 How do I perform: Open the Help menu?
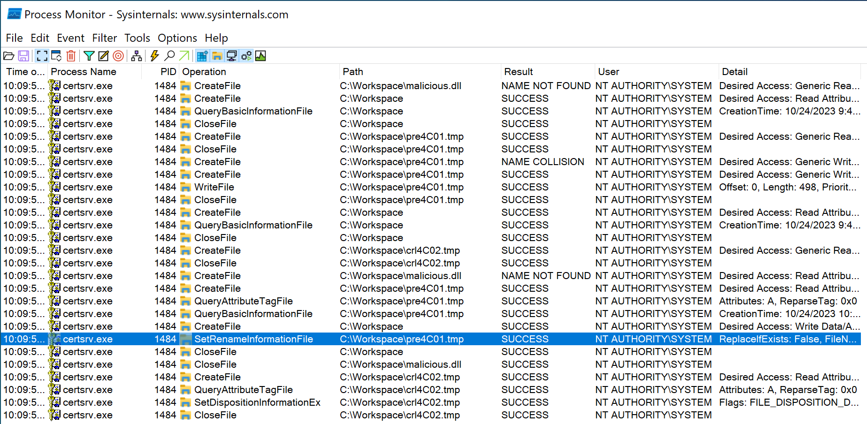coord(216,38)
